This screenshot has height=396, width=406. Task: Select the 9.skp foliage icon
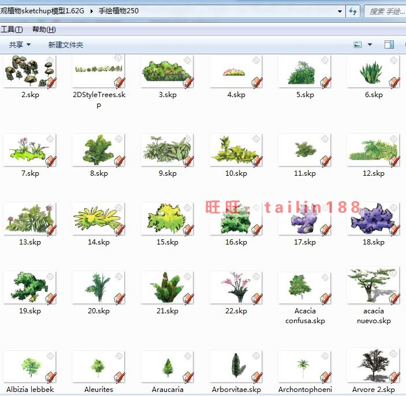(x=167, y=150)
